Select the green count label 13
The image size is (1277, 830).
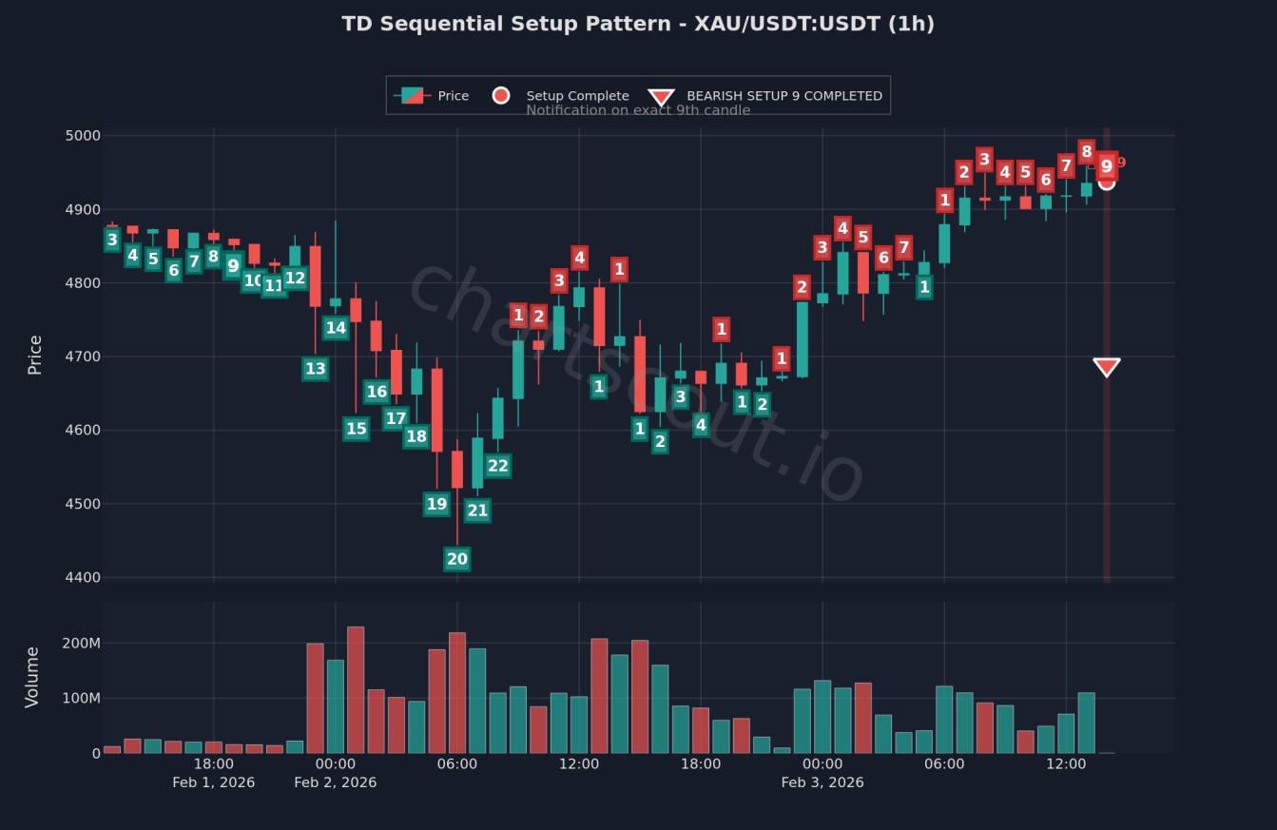pos(315,369)
